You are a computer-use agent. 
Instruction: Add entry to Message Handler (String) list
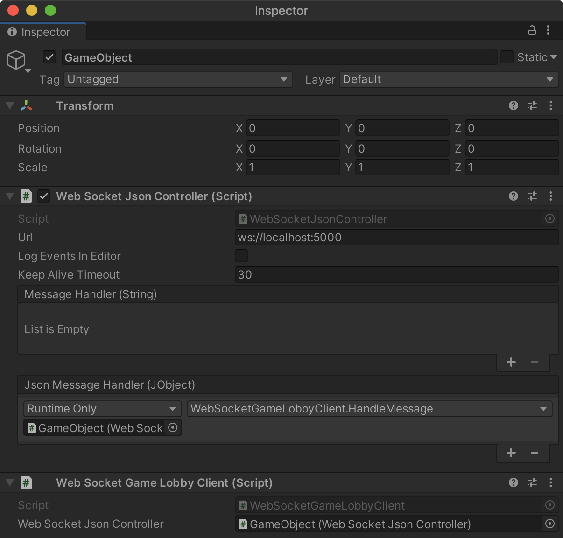pos(511,362)
